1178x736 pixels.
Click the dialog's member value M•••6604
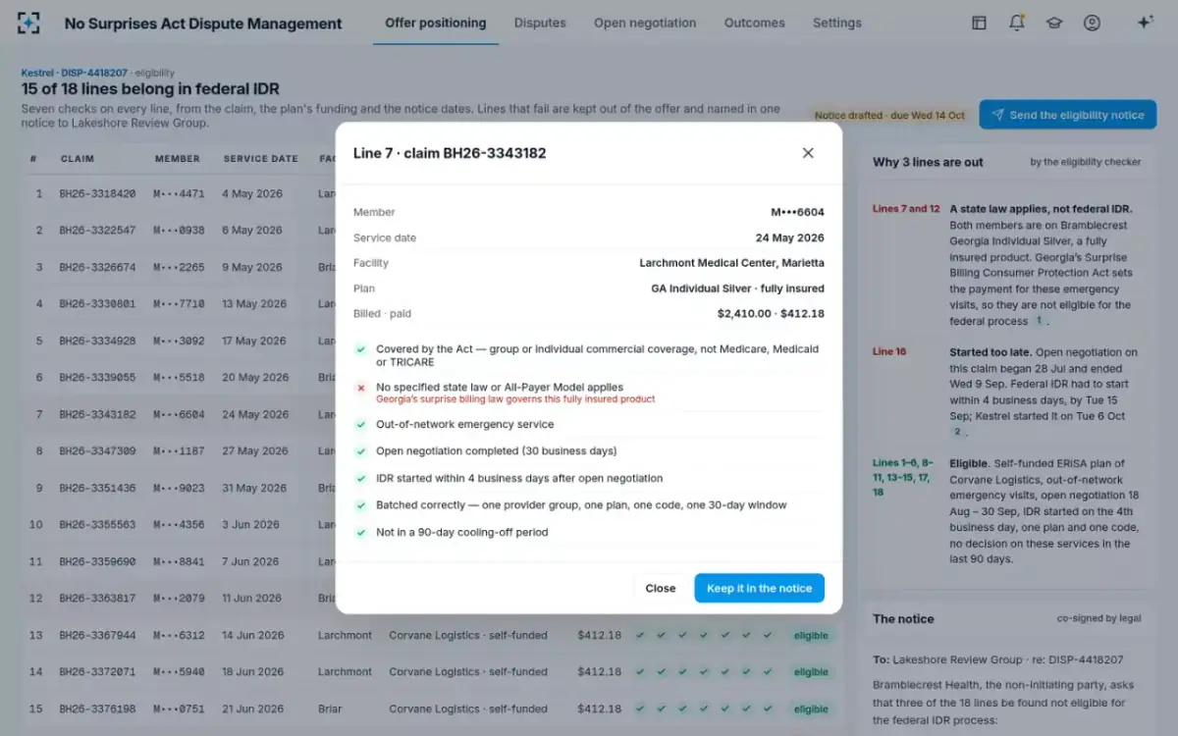[x=797, y=212]
